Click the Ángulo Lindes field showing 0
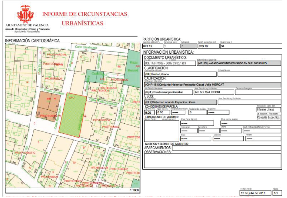Viewport: 287px width, 198px height. pos(198,112)
